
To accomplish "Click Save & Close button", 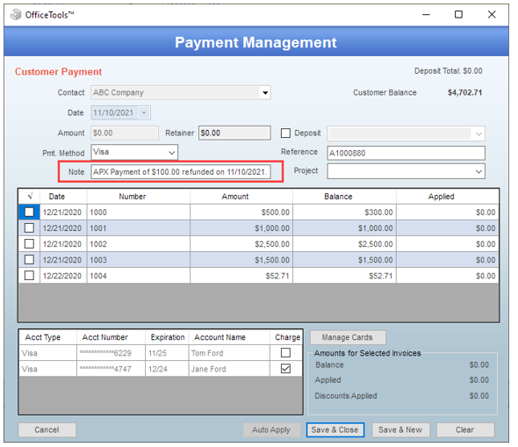I will click(335, 429).
